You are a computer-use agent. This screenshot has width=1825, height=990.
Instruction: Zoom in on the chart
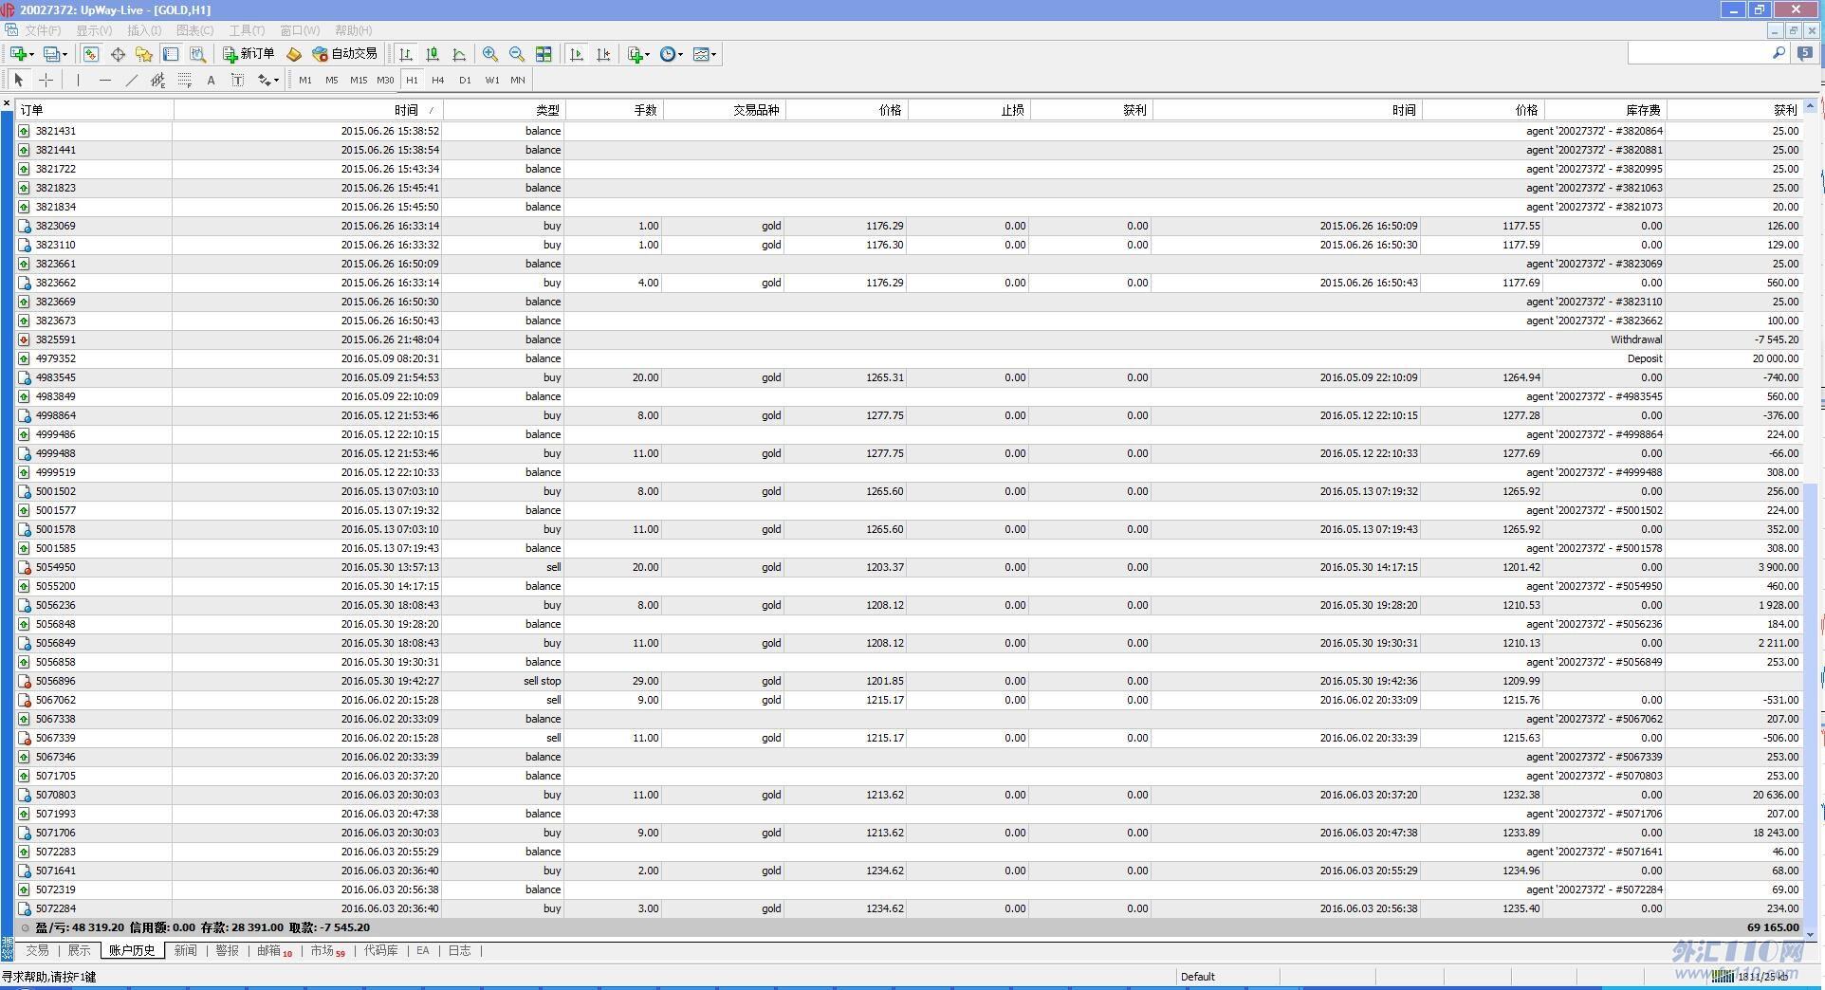tap(490, 54)
